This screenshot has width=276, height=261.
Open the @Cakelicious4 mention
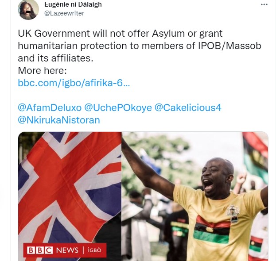click(188, 108)
